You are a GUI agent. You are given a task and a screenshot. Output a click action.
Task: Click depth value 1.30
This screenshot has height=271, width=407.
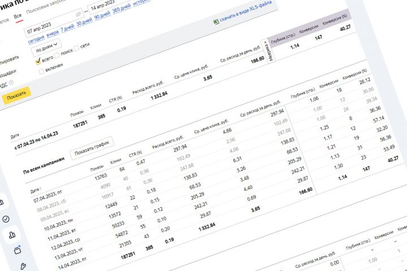coord(338,166)
